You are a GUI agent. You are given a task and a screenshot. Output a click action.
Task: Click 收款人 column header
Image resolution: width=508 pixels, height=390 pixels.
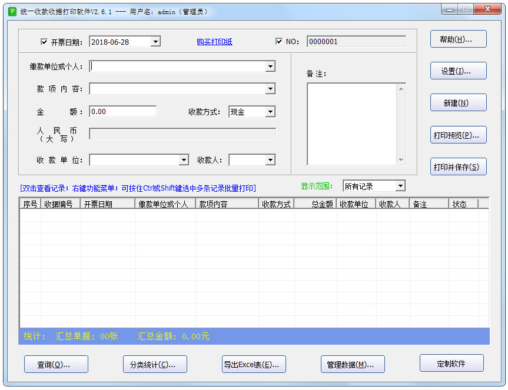(393, 204)
